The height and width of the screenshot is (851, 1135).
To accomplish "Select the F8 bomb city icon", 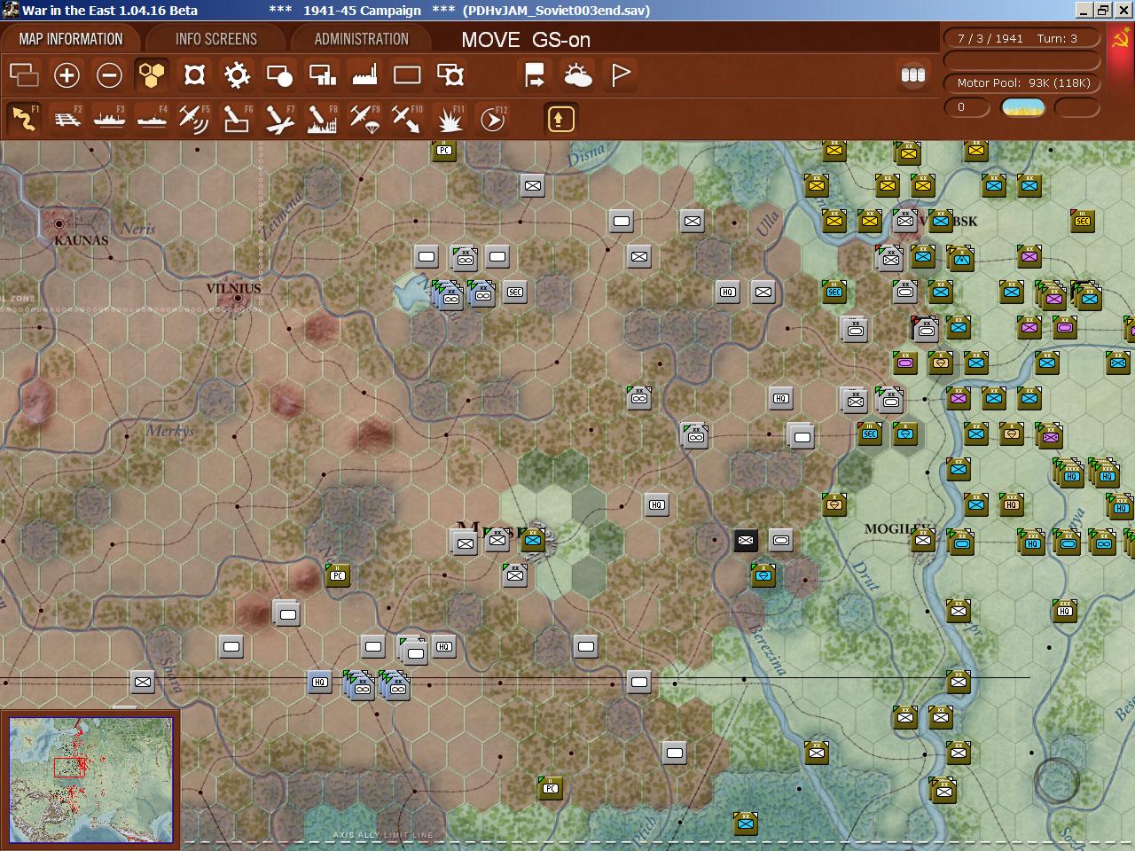I will pos(322,119).
